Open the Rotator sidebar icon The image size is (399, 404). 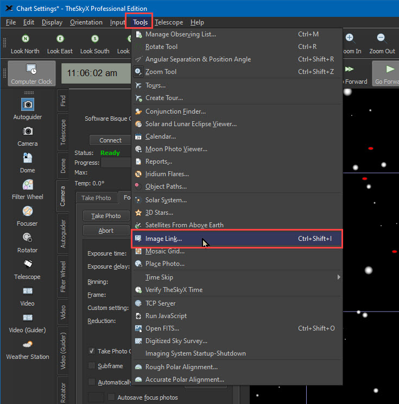point(28,238)
